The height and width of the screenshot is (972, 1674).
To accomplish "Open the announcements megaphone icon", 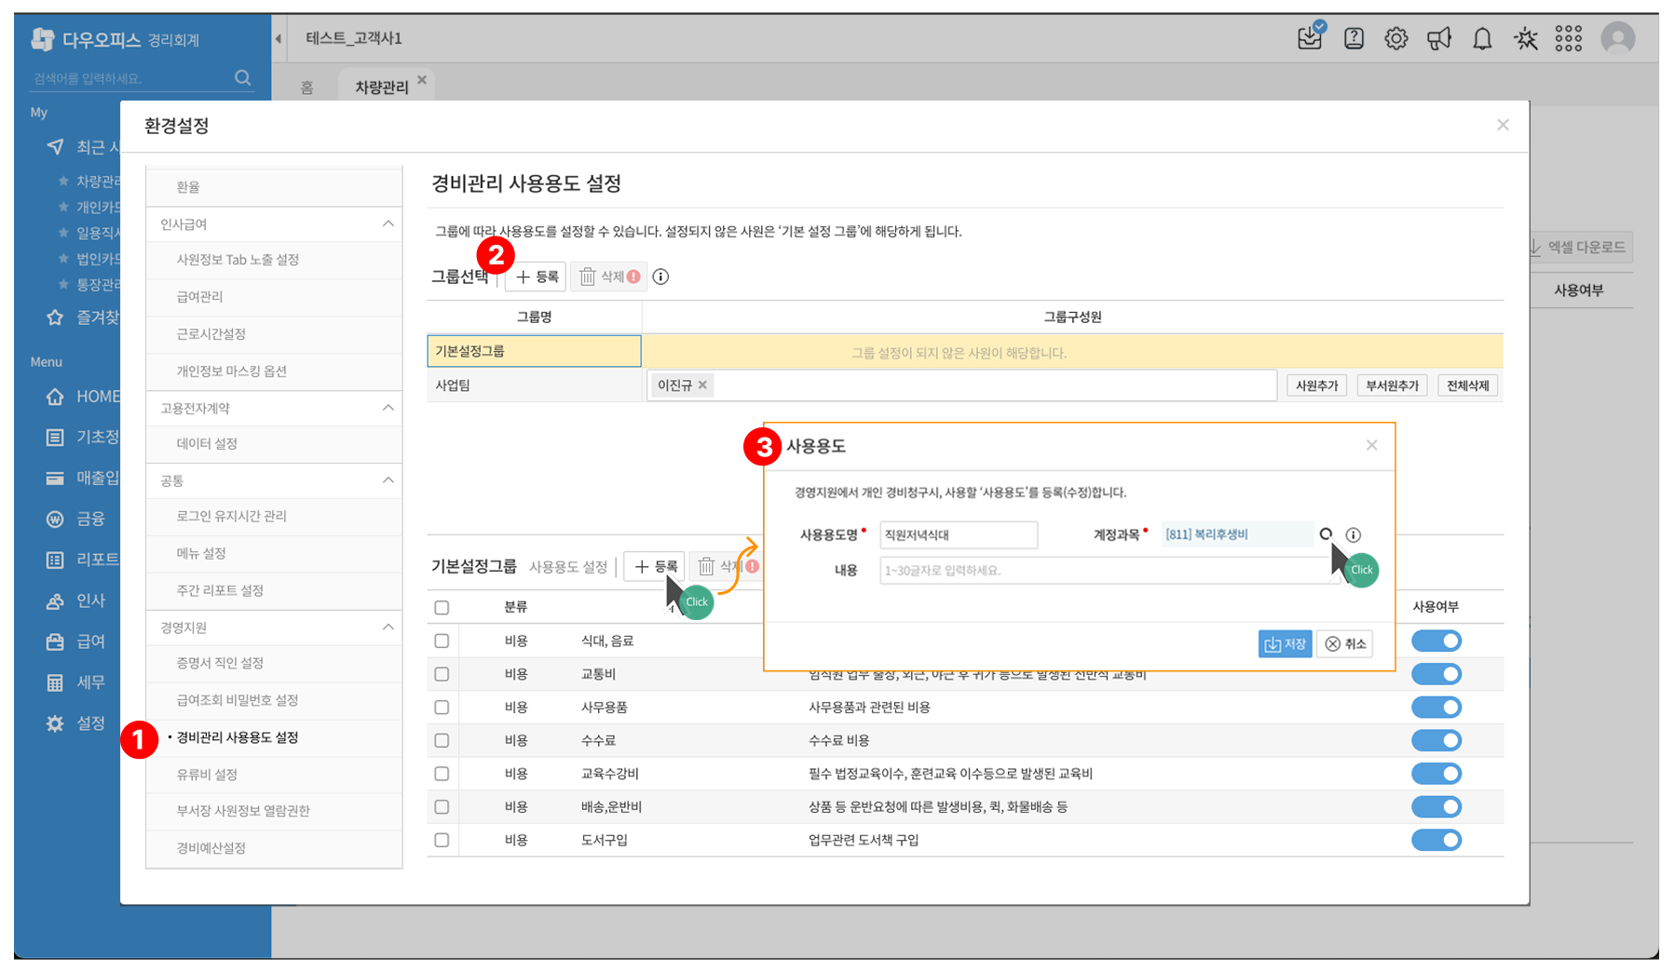I will pyautogui.click(x=1438, y=38).
